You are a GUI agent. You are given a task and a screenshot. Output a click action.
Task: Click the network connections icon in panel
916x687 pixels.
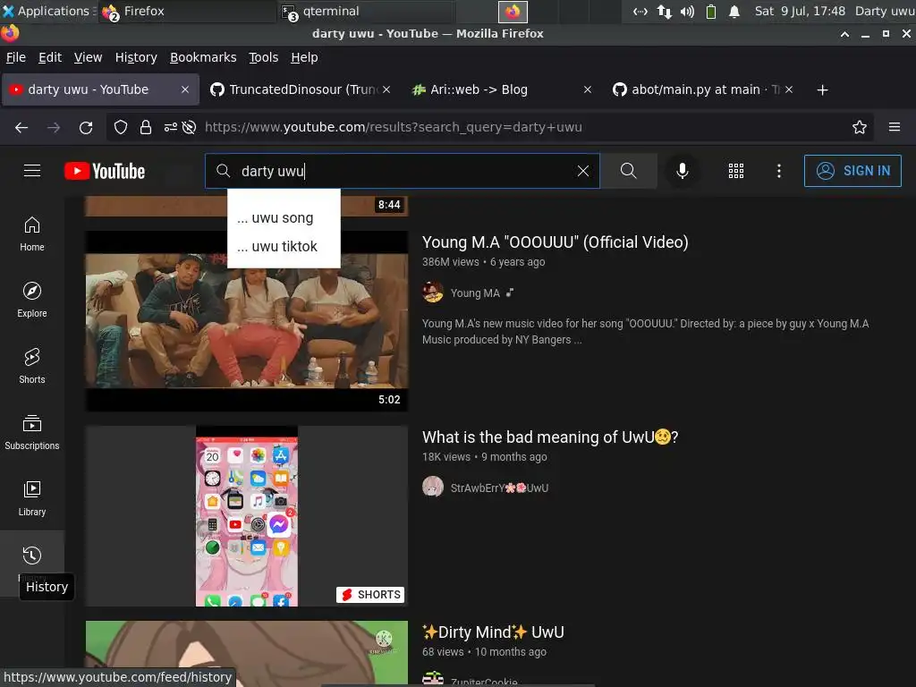665,11
